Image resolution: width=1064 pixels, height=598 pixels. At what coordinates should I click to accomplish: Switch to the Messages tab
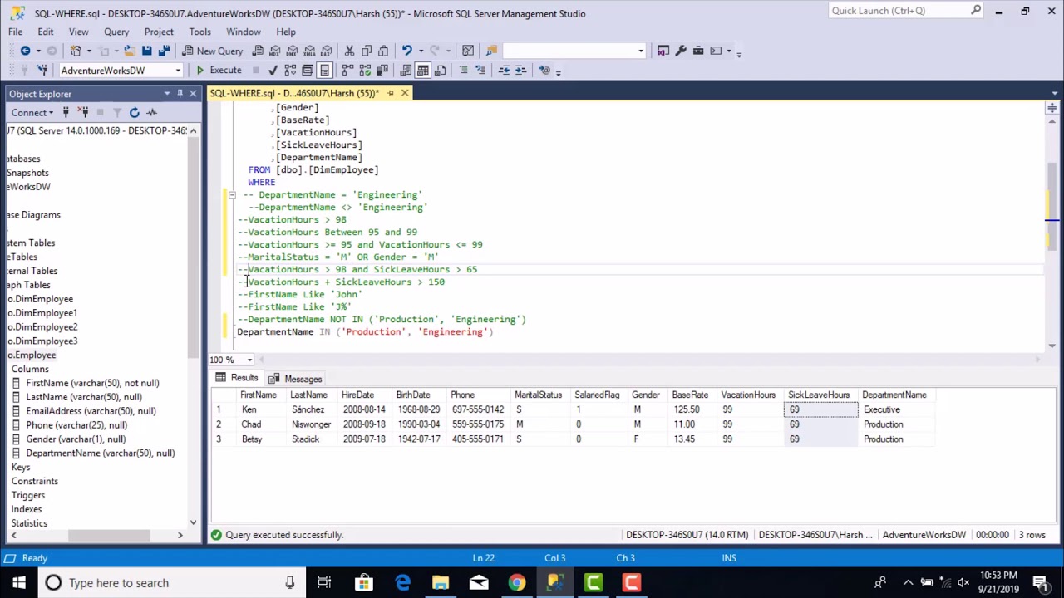point(295,379)
